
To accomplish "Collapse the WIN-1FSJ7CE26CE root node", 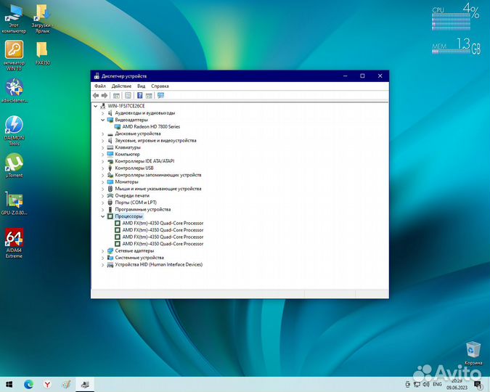I will (x=96, y=106).
